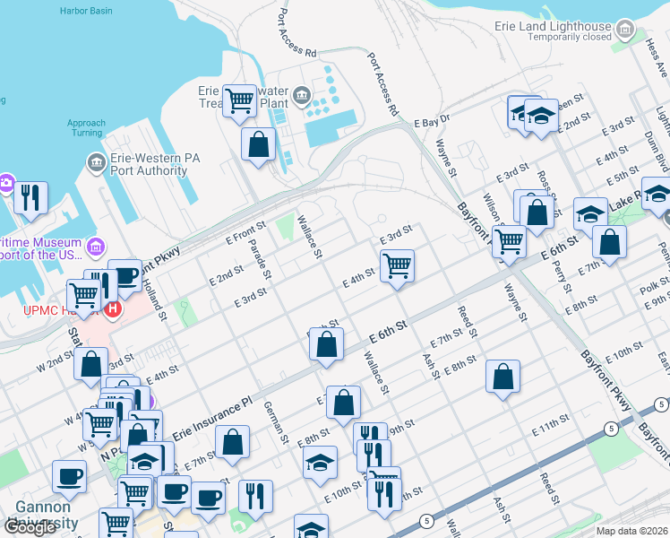
Task: Click the restaurant marker near German St and E 10th St
Action: [x=256, y=497]
